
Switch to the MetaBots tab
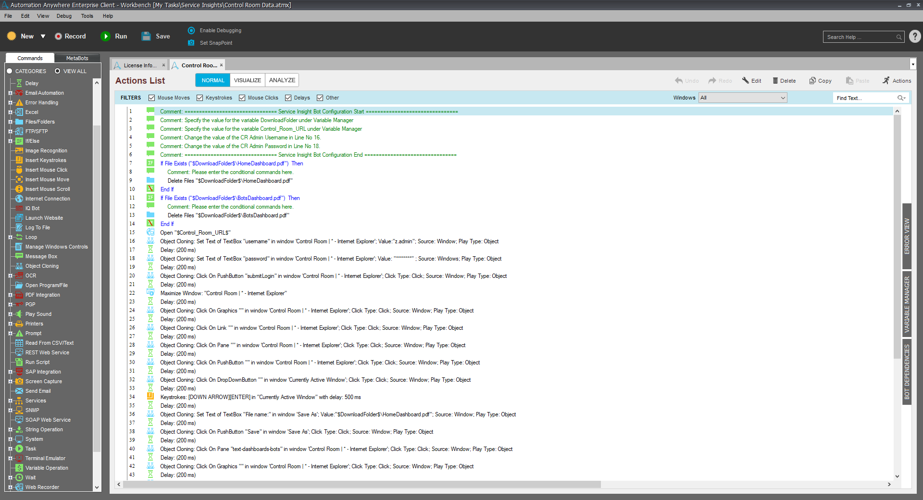[77, 58]
